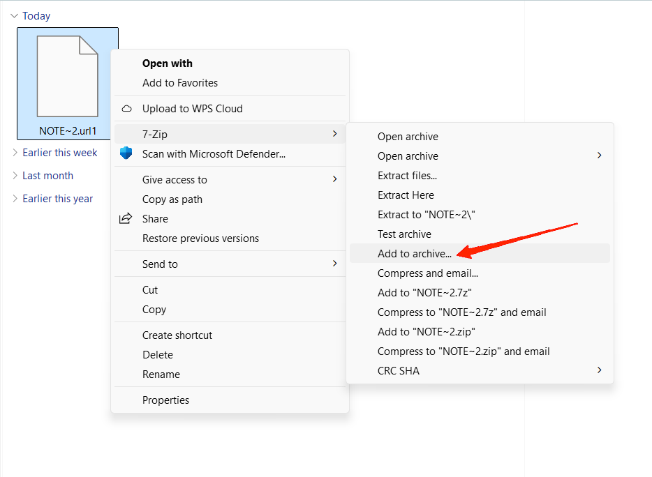This screenshot has width=652, height=477.
Task: Collapse the Today group chevron
Action: click(x=15, y=16)
